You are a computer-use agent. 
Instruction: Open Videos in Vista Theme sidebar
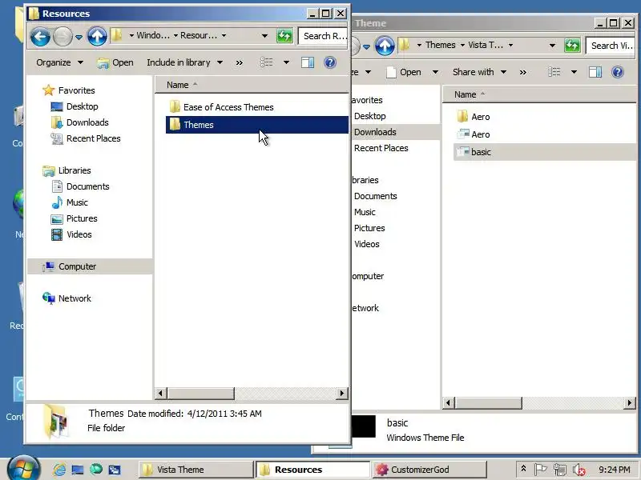click(367, 244)
